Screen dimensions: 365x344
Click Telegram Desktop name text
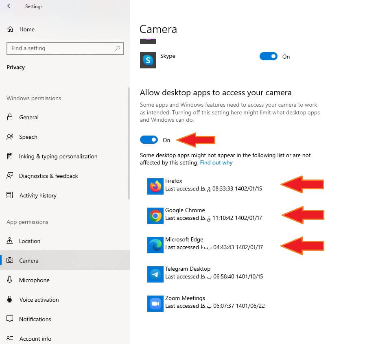coord(188,269)
